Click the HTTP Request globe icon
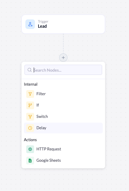The height and width of the screenshot is (191, 129). click(30, 149)
